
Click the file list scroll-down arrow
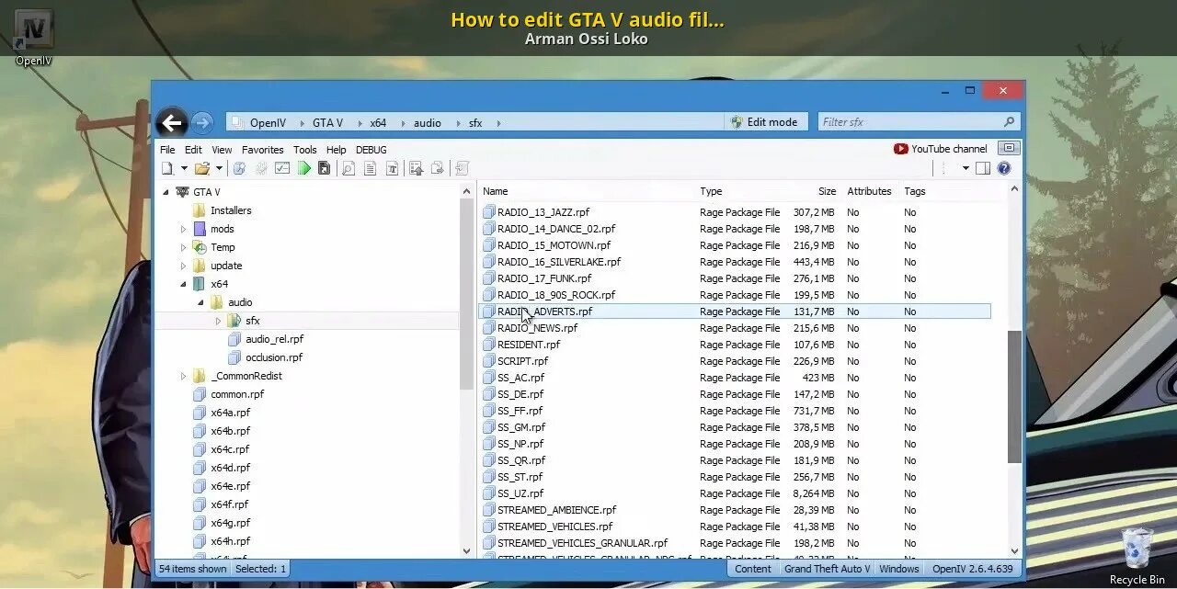pyautogui.click(x=1014, y=550)
